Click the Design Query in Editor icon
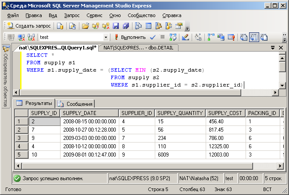 [185, 37]
